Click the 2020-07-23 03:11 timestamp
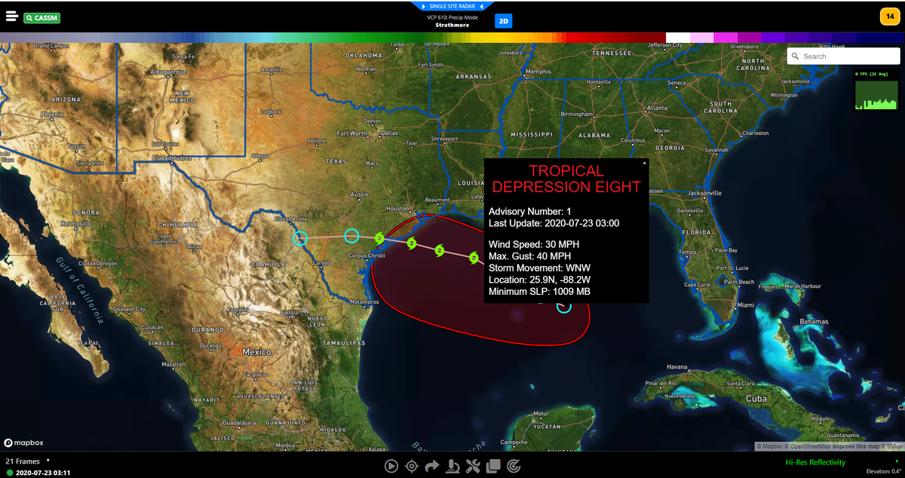The width and height of the screenshot is (905, 478). 43,473
